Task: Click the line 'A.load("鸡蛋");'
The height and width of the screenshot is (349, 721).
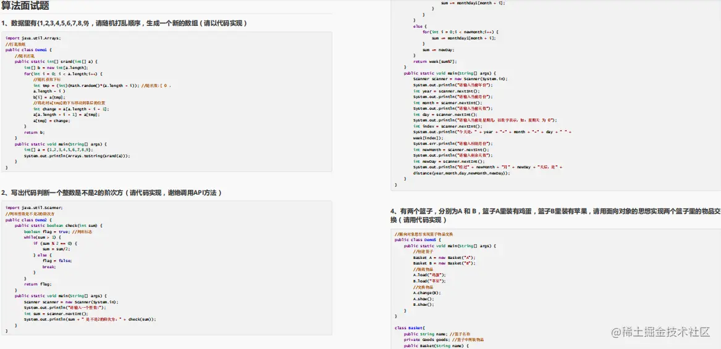Action: point(430,275)
